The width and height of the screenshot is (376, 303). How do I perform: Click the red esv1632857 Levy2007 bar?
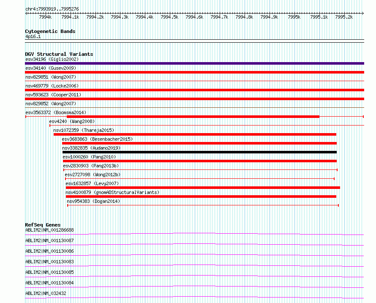tap(203, 188)
